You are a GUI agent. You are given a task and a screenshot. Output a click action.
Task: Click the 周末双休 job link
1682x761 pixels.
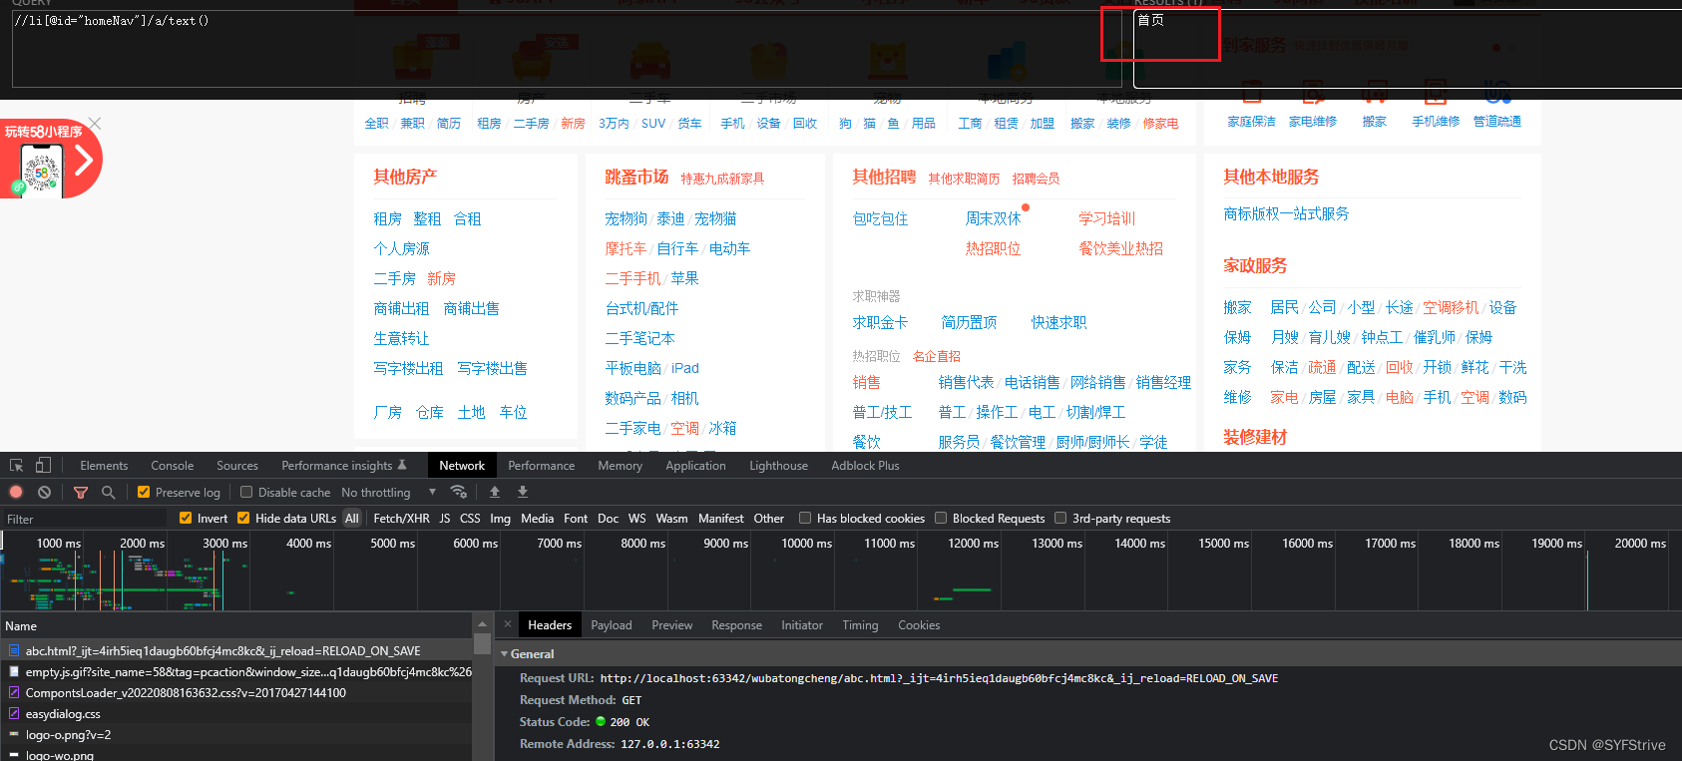click(993, 218)
